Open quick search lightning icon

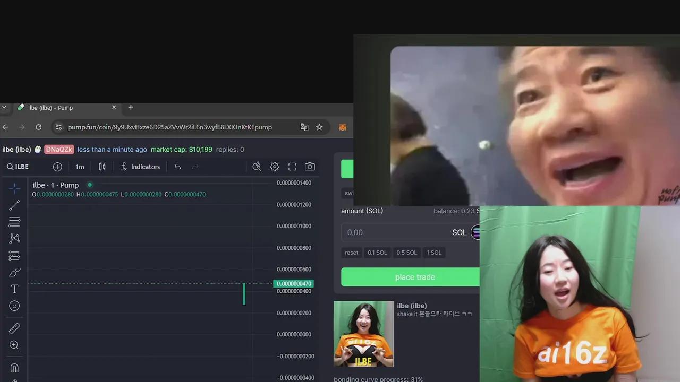coord(257,167)
